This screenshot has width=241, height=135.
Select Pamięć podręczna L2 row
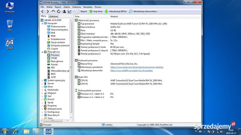click(x=114, y=54)
